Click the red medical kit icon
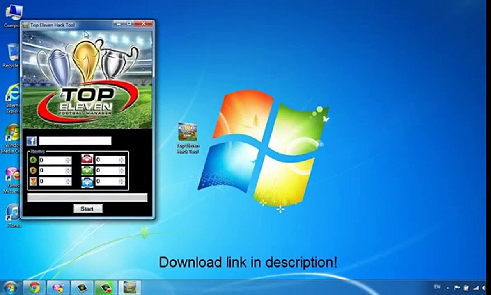The image size is (491, 295). pyautogui.click(x=87, y=159)
